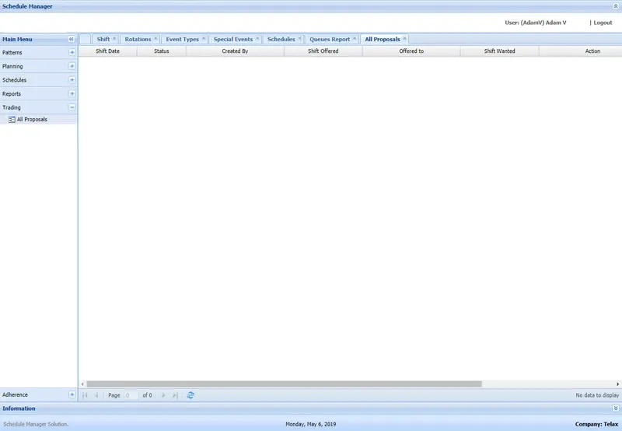Viewport: 622px width, 431px height.
Task: Switch to the Queues Report tab
Action: (330, 39)
